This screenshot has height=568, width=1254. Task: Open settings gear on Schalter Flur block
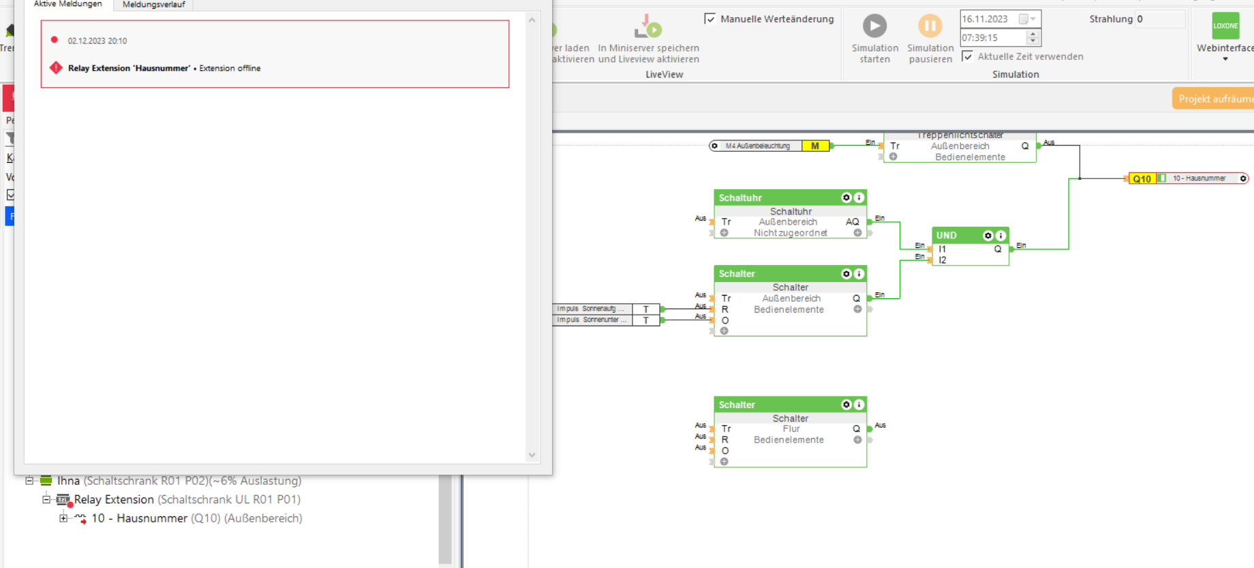[846, 405]
